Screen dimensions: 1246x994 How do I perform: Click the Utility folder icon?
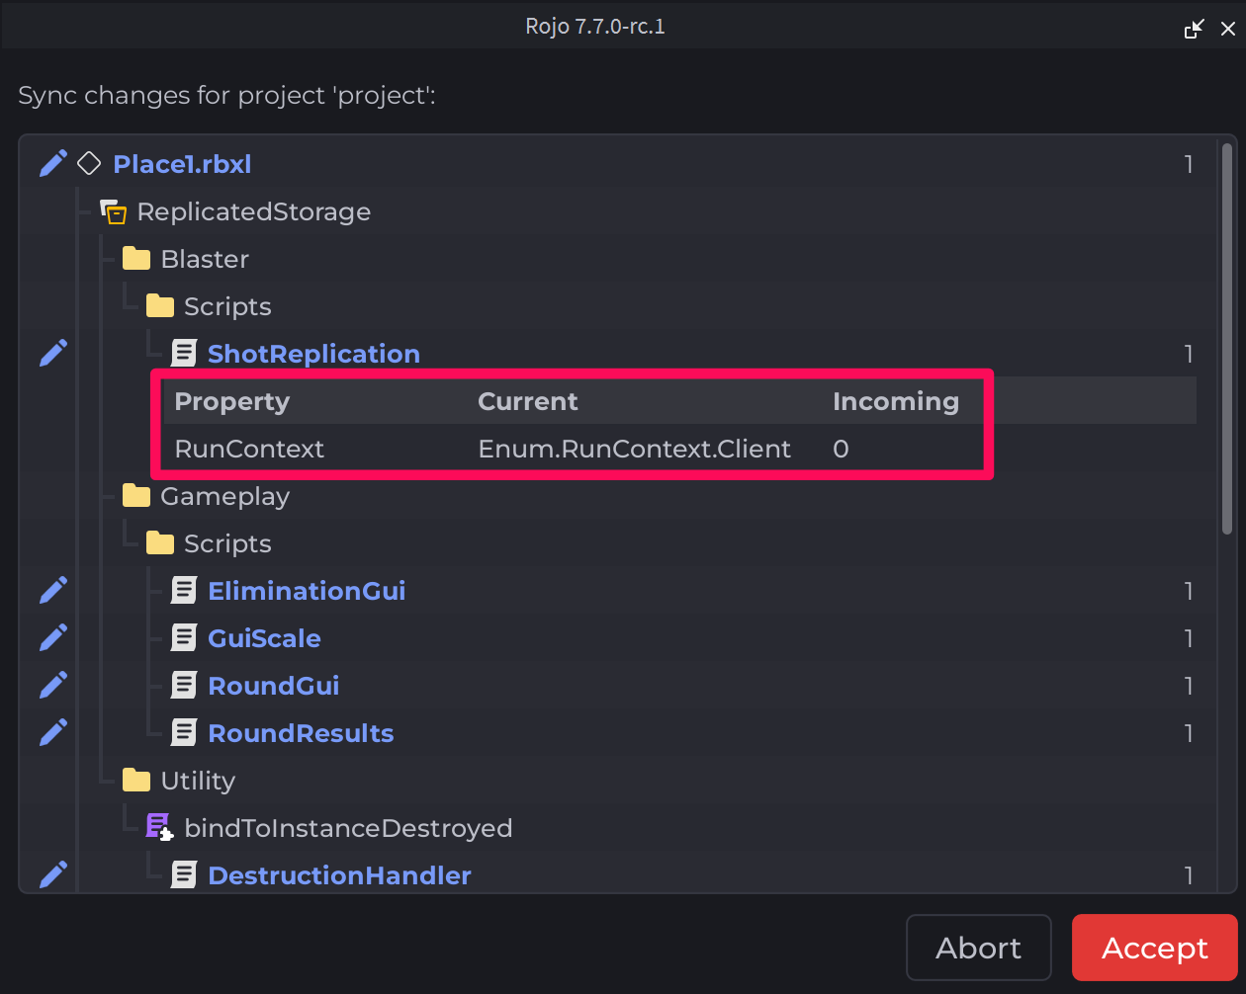pyautogui.click(x=136, y=781)
